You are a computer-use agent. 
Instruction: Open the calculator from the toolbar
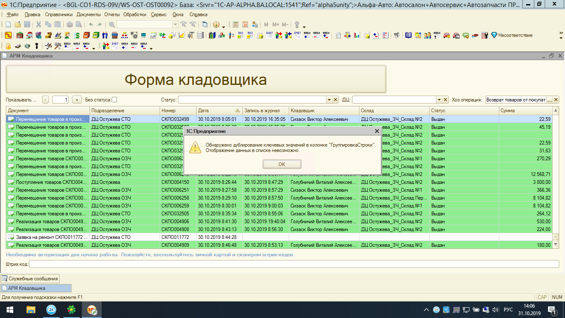(235, 25)
